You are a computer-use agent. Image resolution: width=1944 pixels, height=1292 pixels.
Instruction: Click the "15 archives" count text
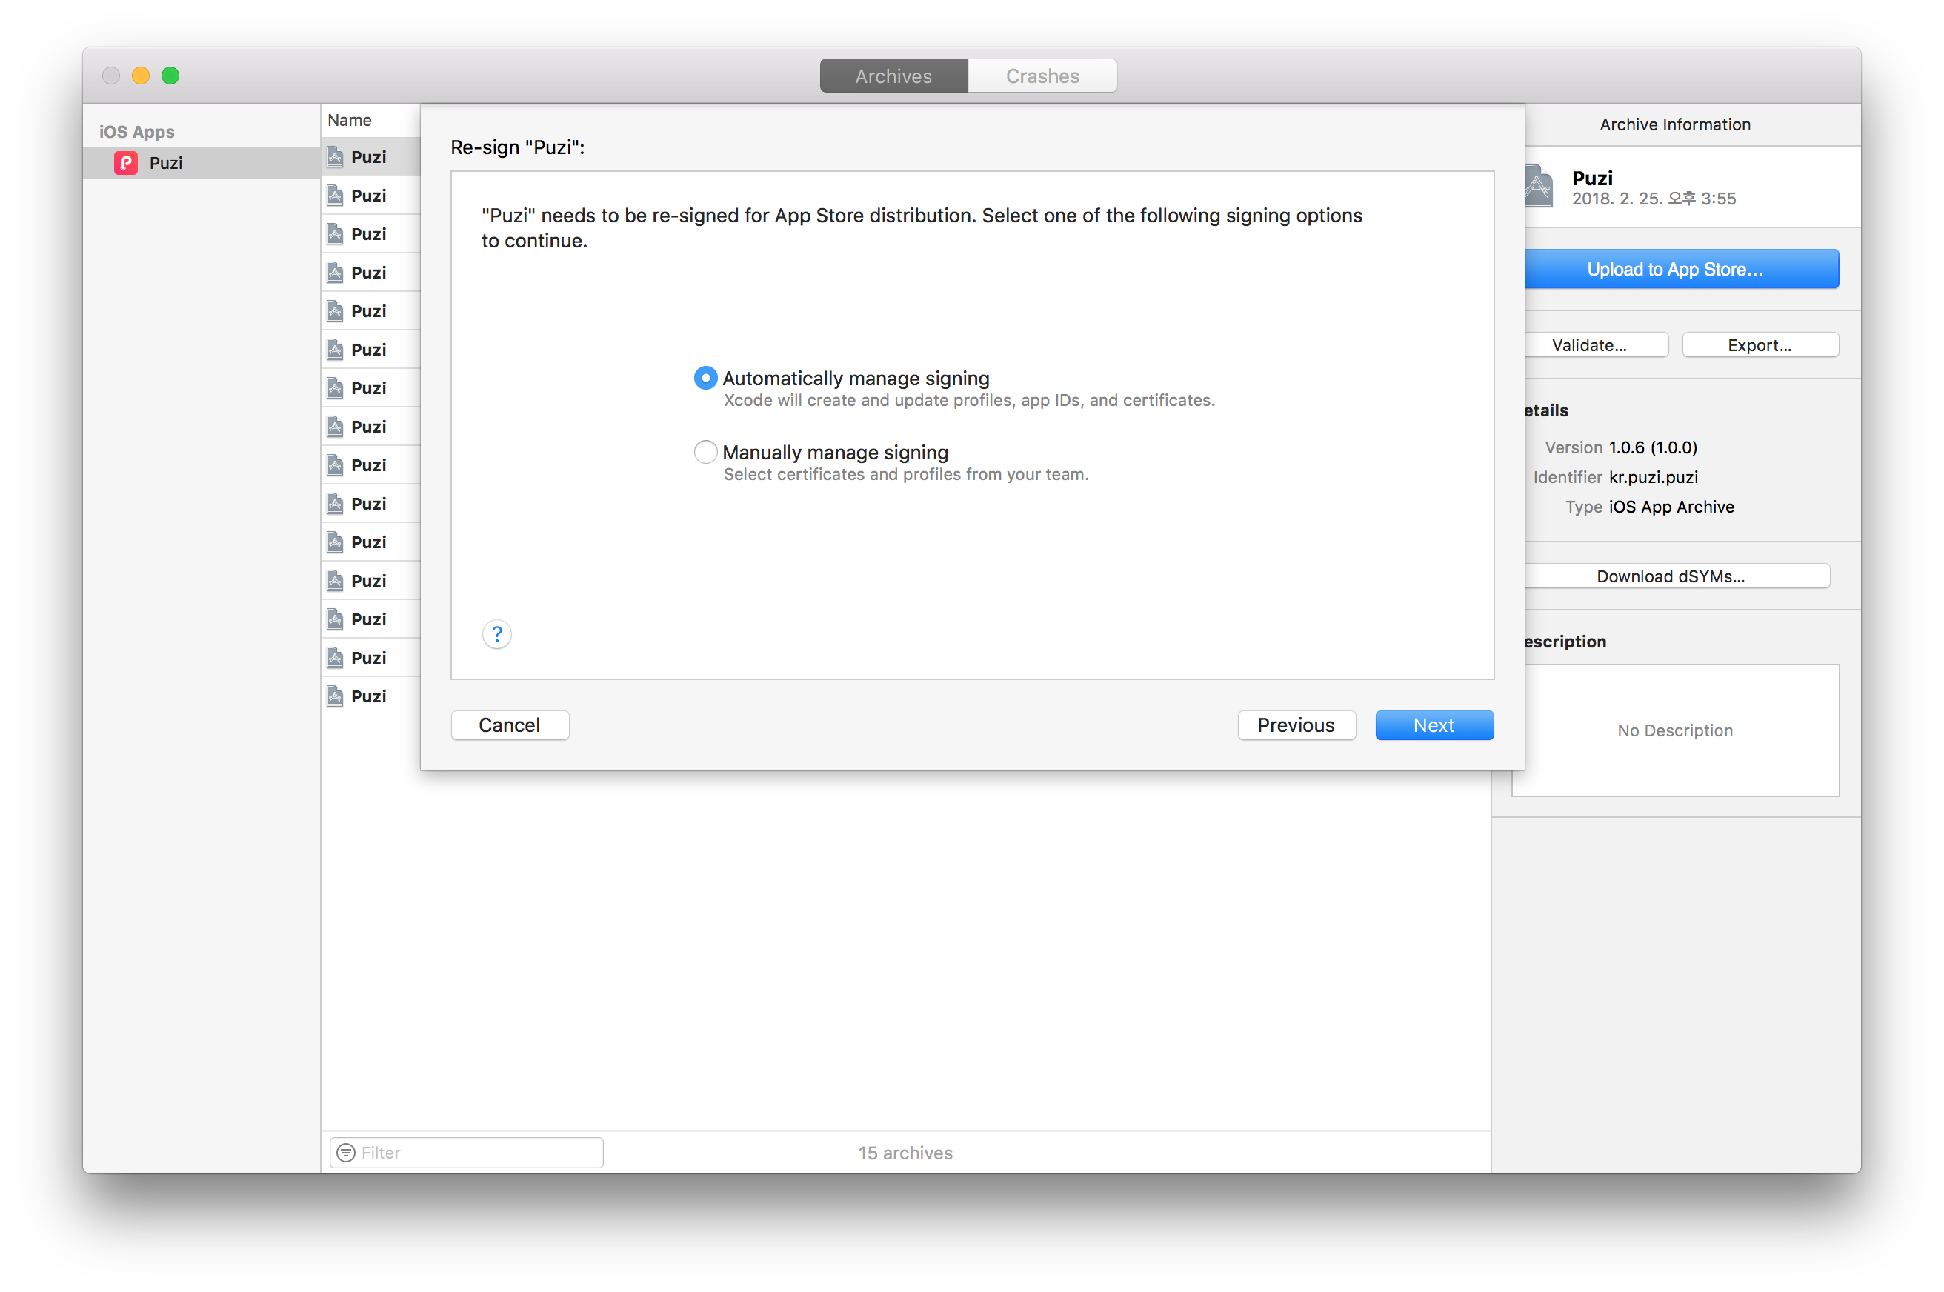pos(905,1153)
